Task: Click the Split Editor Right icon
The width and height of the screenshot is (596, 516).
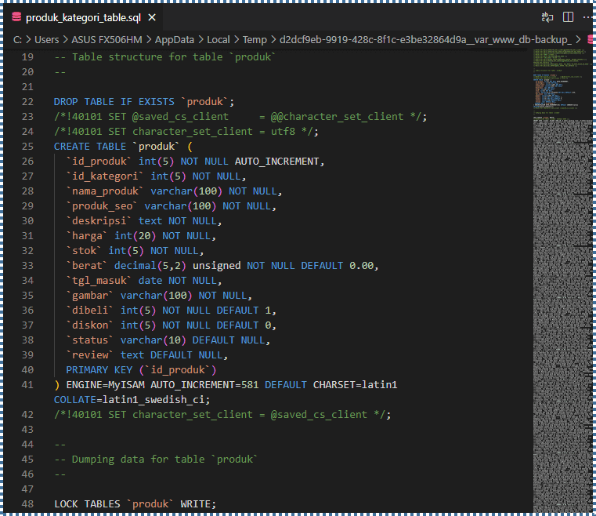Action: tap(567, 16)
